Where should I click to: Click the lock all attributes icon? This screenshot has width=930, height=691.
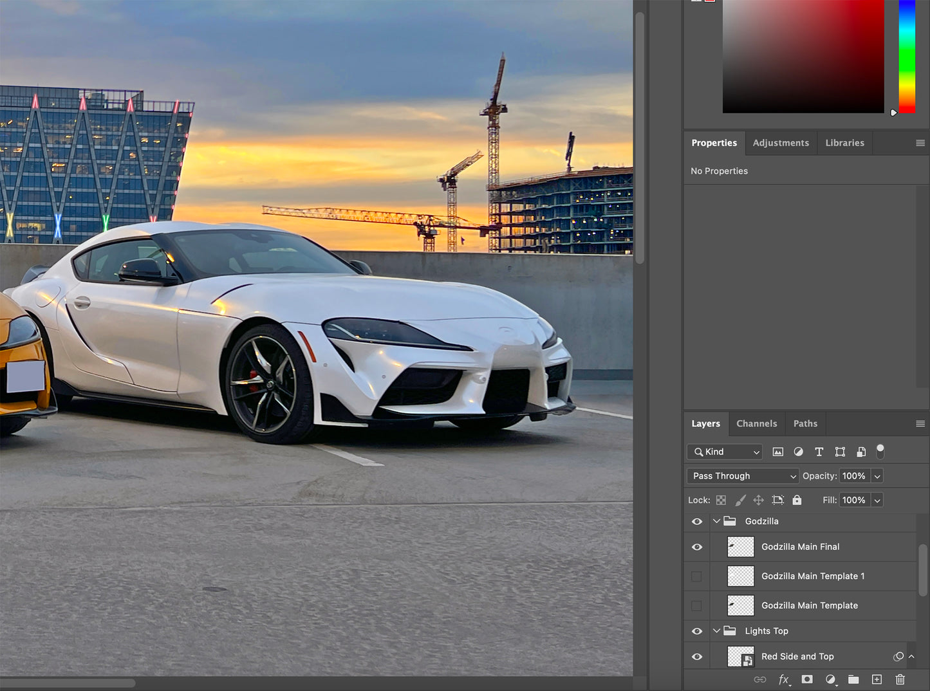797,500
